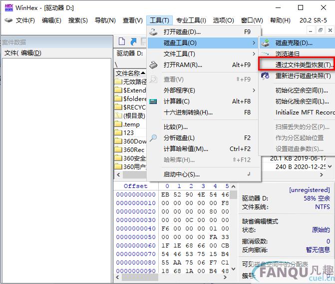The image size is (335, 284).
Task: Open the 专业工具(I) menu
Action: point(191,20)
